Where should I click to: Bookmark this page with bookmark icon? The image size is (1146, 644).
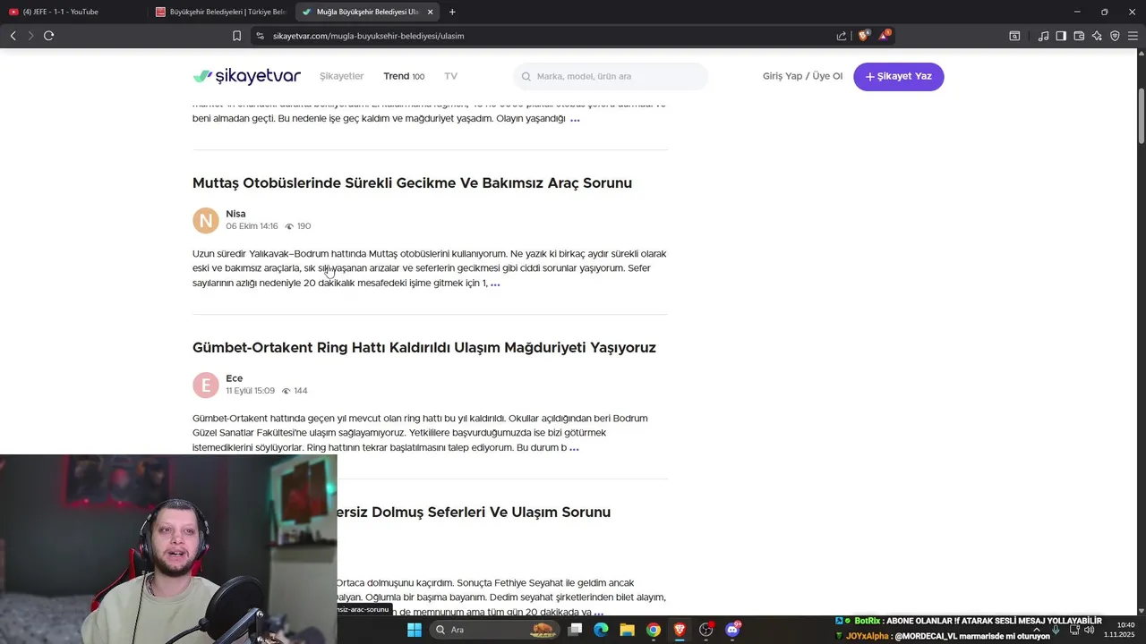[x=236, y=36]
